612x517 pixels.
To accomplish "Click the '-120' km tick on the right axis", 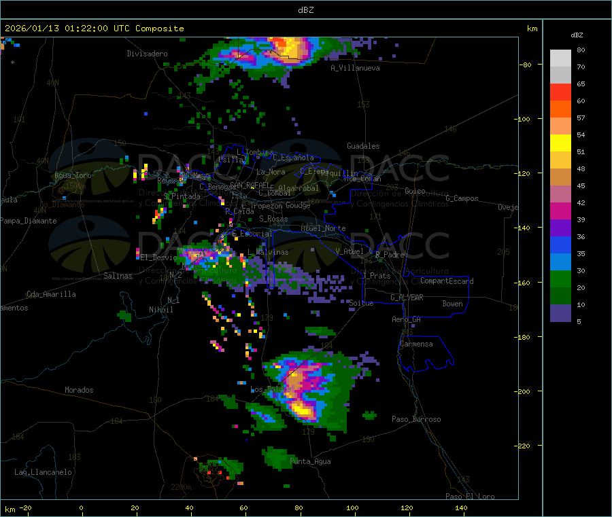I will click(523, 173).
